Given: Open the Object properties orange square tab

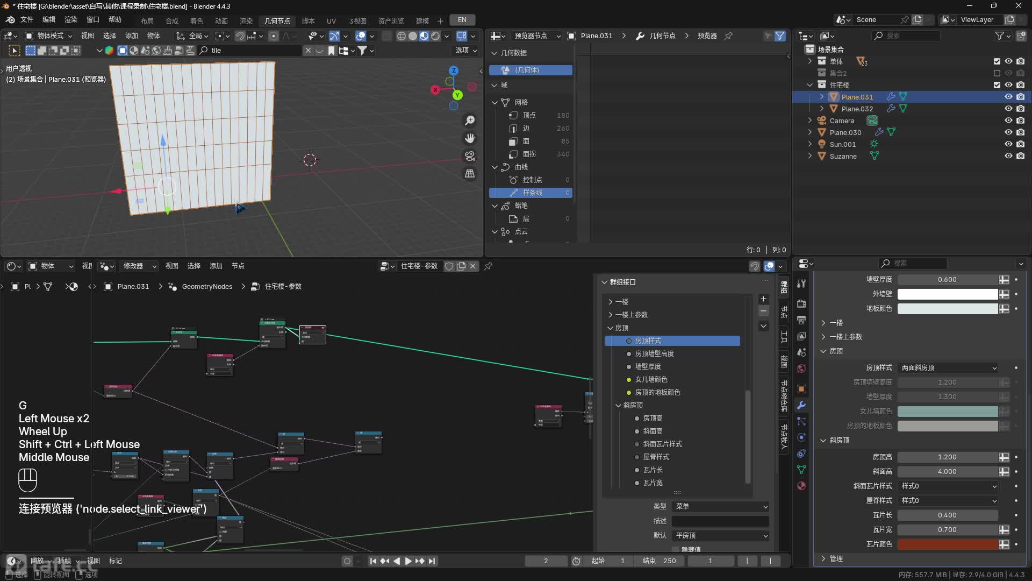Looking at the screenshot, I should [801, 389].
